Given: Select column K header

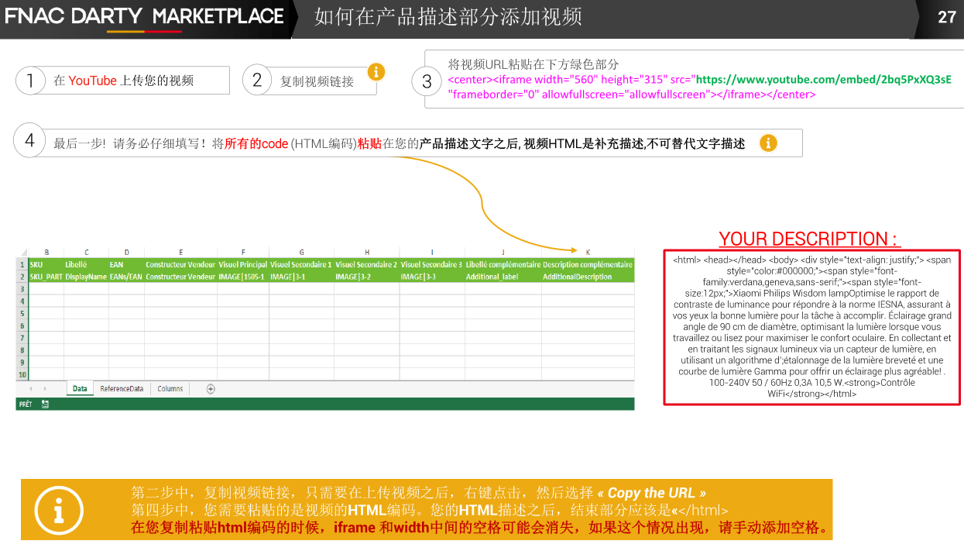Looking at the screenshot, I should pyautogui.click(x=588, y=252).
